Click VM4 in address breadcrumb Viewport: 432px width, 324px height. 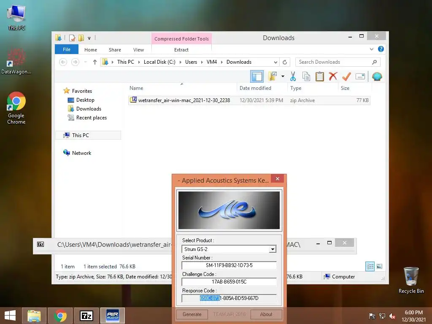click(x=212, y=62)
